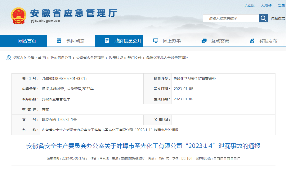This screenshot has height=180, width=286.
Task: Choose the pale yellow eye-protection color
Action: [218, 159]
